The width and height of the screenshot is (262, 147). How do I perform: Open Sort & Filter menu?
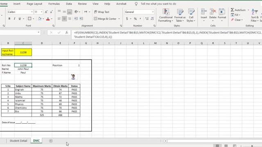pos(255,16)
